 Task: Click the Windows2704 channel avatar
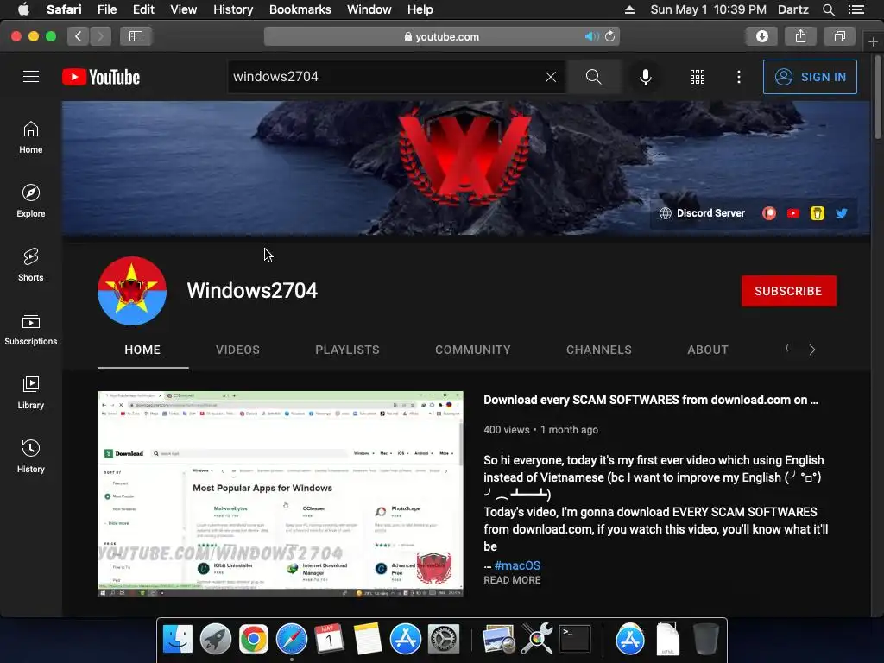132,291
